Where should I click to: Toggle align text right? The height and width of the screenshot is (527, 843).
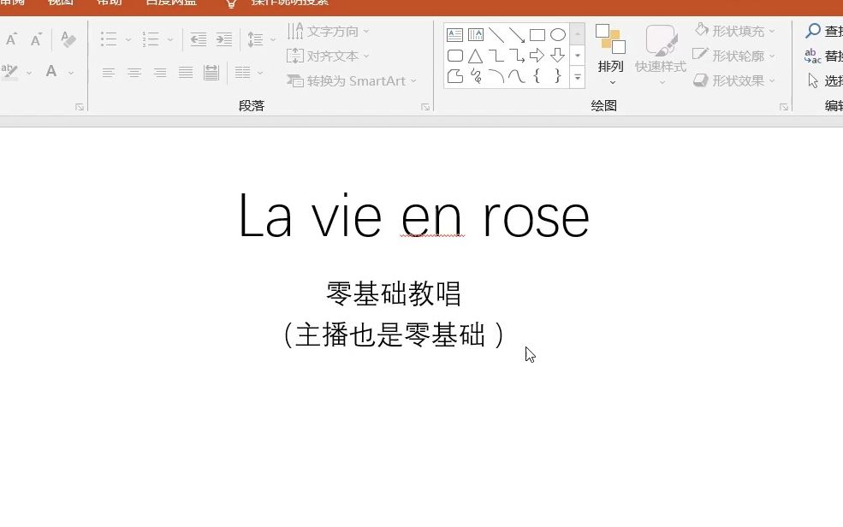point(160,73)
